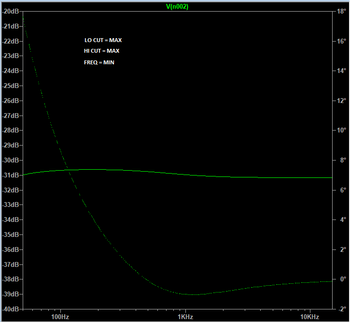Click the 2° phase axis label

[343, 250]
